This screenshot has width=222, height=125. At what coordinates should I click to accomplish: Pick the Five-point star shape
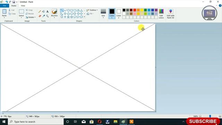tap(68, 17)
